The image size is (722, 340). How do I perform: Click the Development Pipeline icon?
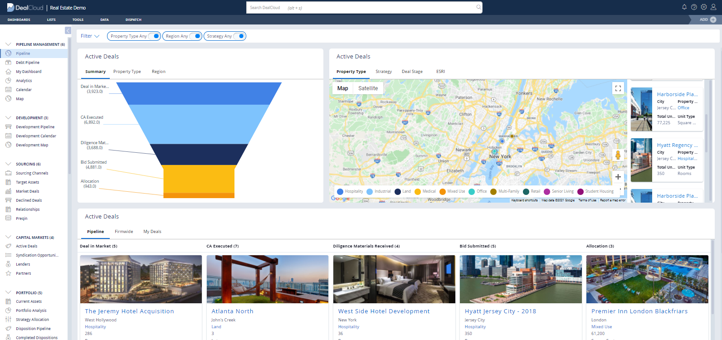tap(8, 127)
